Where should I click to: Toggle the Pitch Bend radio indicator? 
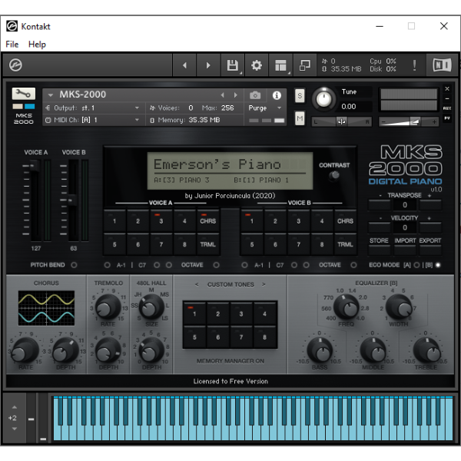tap(74, 265)
